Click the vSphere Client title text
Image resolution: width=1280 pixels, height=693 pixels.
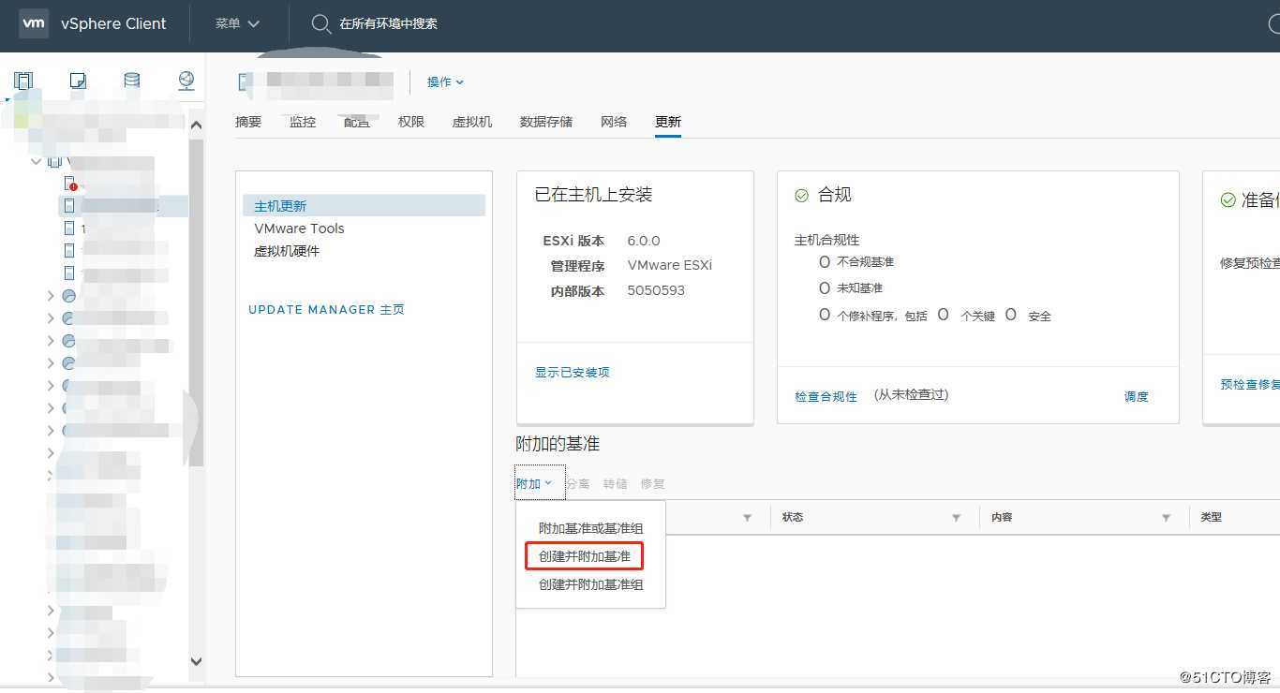click(113, 23)
